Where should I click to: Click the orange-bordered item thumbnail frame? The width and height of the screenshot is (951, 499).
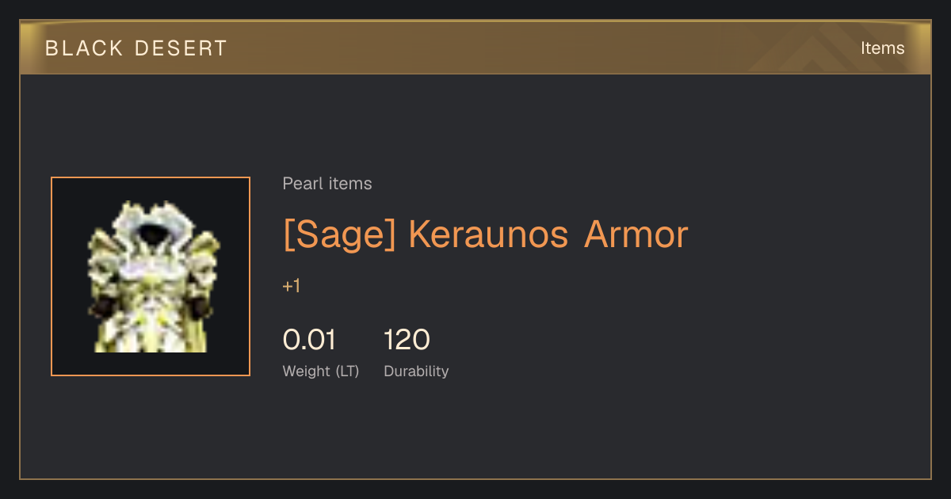[x=151, y=276]
